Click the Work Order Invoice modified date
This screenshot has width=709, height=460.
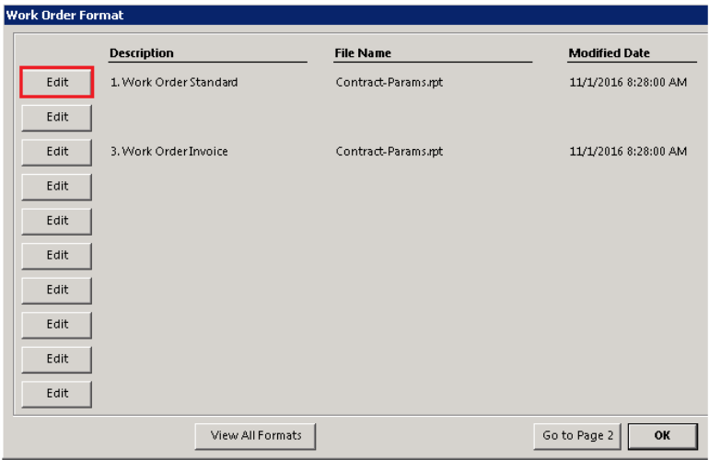pos(628,152)
